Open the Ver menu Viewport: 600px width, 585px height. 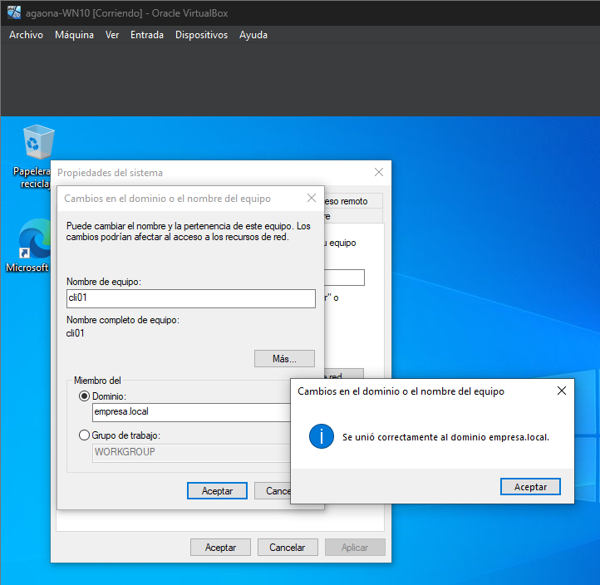112,35
